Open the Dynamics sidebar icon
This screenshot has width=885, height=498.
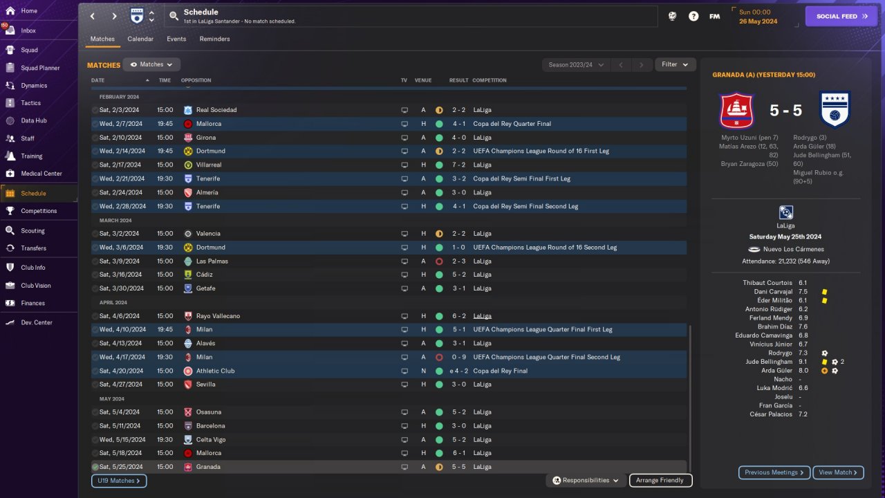[10, 86]
